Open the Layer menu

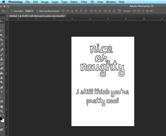point(55,2)
